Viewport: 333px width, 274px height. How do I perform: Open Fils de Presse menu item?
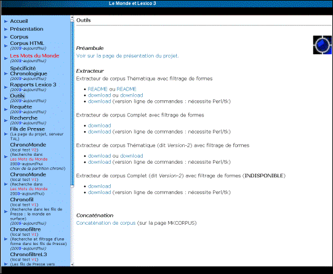[x=28, y=129]
